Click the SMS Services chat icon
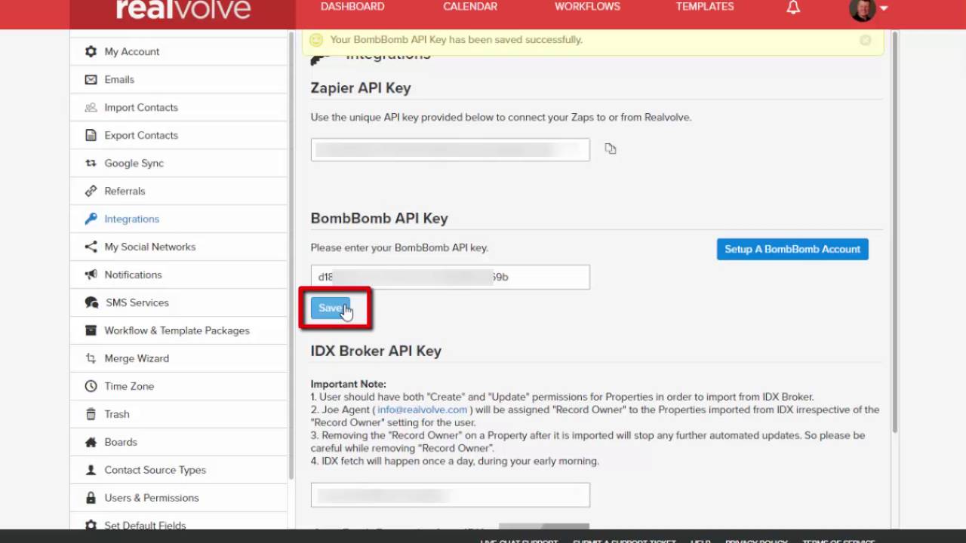The height and width of the screenshot is (543, 966). [x=91, y=302]
